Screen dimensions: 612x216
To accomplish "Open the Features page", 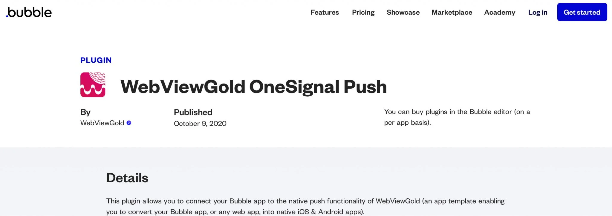I will [325, 12].
